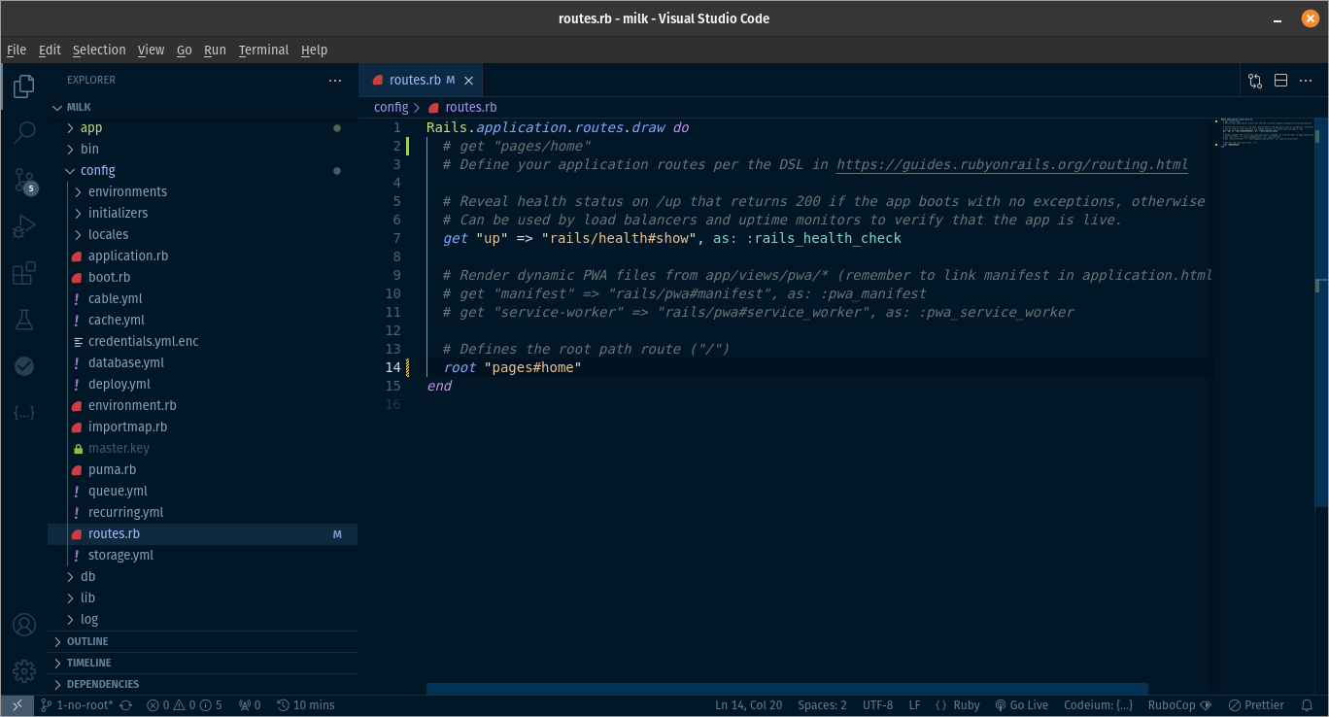Expand the TIMELINE section
Screen dimensions: 1329x717
pos(202,663)
